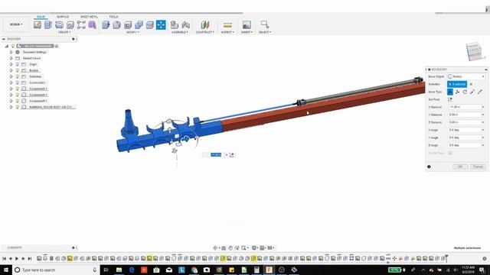Activate the Orbit navigation tool
Image resolution: width=490 pixels, height=275 pixels.
point(215,247)
